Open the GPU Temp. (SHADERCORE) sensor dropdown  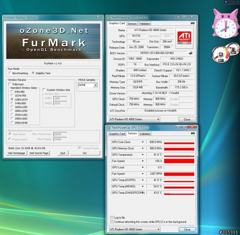tap(142, 193)
